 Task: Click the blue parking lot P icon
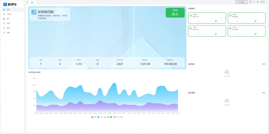coord(34,12)
